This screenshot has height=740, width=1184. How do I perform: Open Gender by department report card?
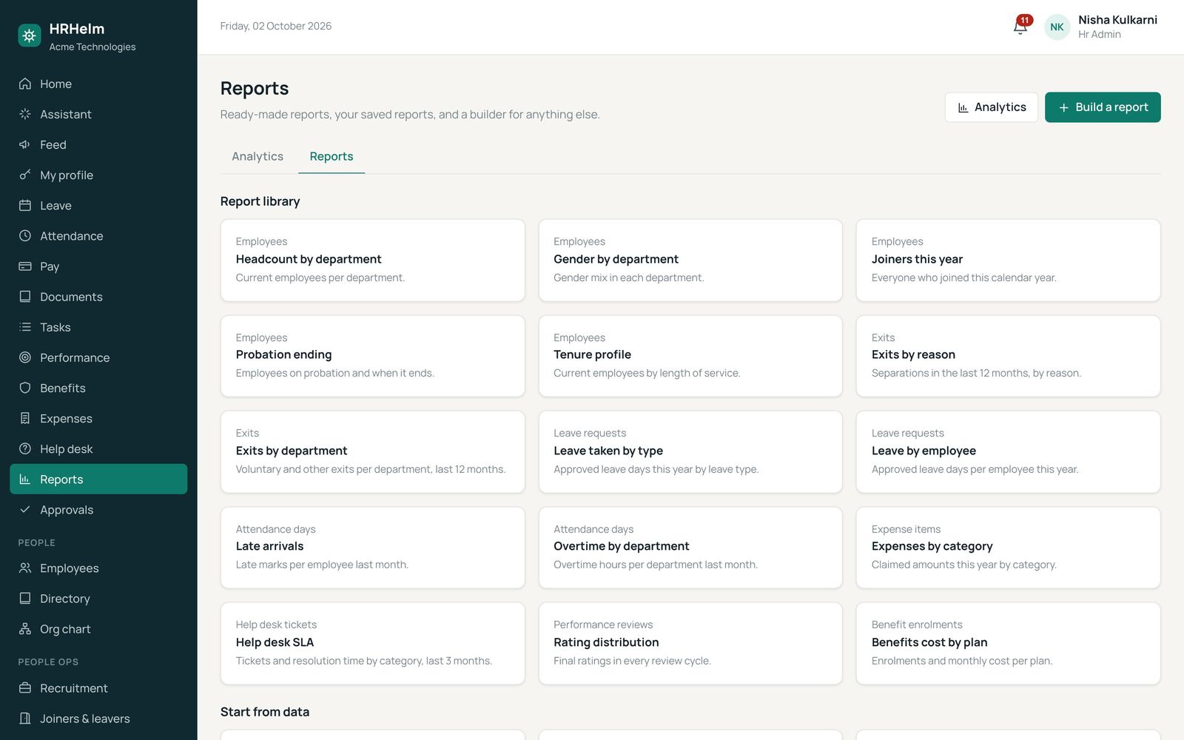pos(690,260)
